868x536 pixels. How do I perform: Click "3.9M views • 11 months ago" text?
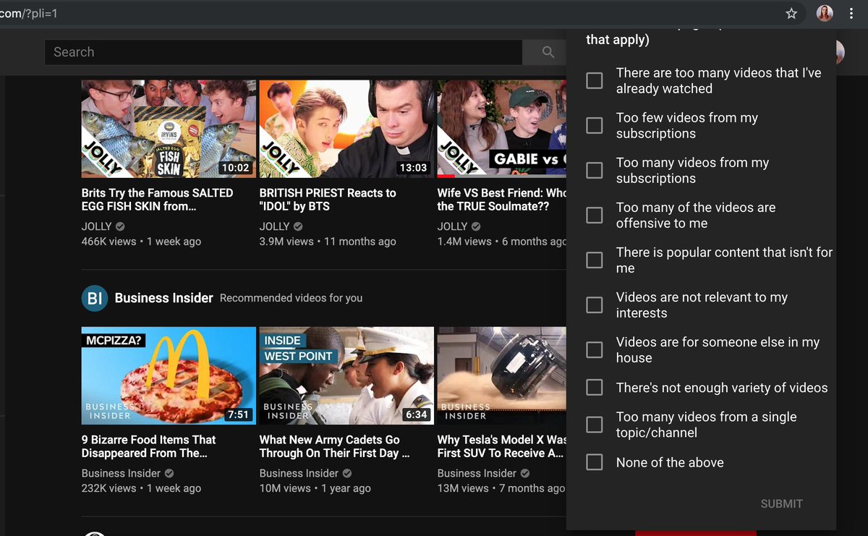coord(328,242)
